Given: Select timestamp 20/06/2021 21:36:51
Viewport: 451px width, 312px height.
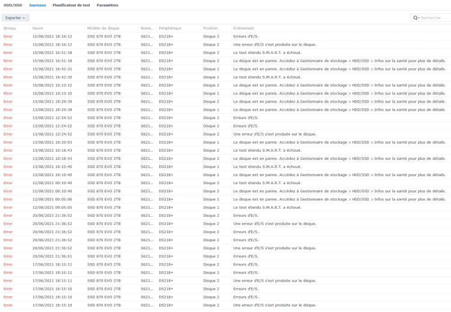Looking at the screenshot, I should click(x=52, y=256).
